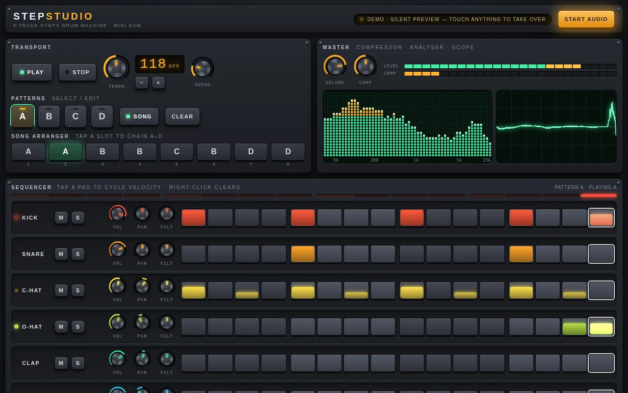Select pattern D
The height and width of the screenshot is (393, 628).
coord(102,116)
